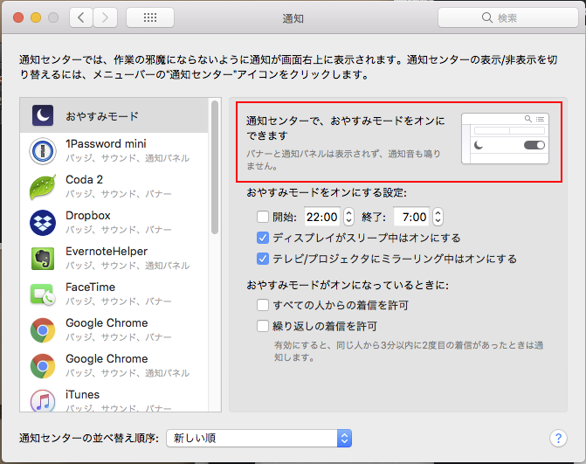Click the app list scrollbar
Image resolution: width=586 pixels, height=464 pixels.
click(215, 168)
